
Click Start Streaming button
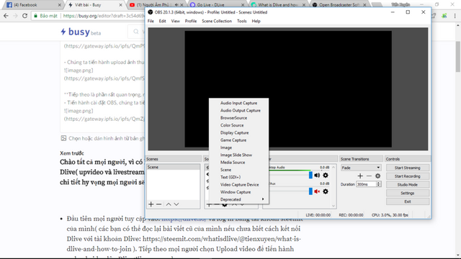point(407,168)
